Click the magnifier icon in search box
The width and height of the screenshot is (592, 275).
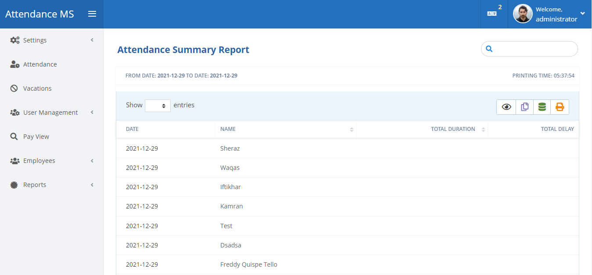pos(489,49)
